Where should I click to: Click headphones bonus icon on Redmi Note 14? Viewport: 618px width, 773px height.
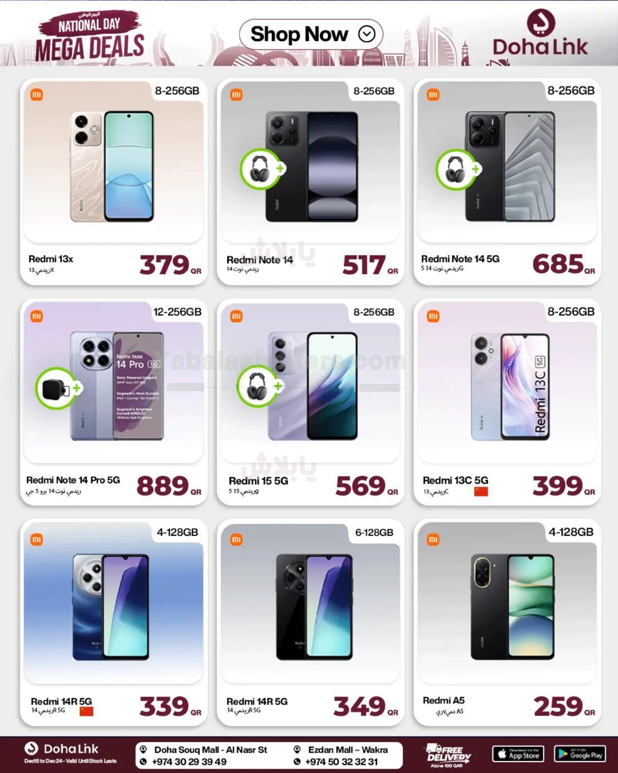[x=261, y=170]
